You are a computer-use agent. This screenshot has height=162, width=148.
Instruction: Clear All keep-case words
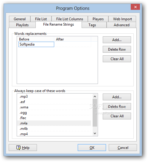[x=117, y=116]
